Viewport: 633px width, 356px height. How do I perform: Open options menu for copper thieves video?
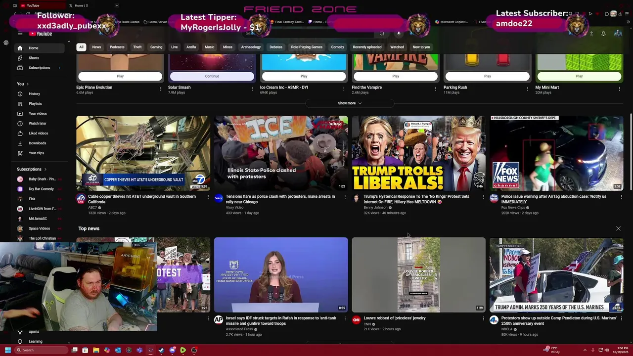coord(208,197)
